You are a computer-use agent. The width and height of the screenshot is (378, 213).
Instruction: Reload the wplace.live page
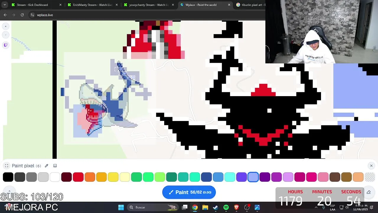[22, 15]
